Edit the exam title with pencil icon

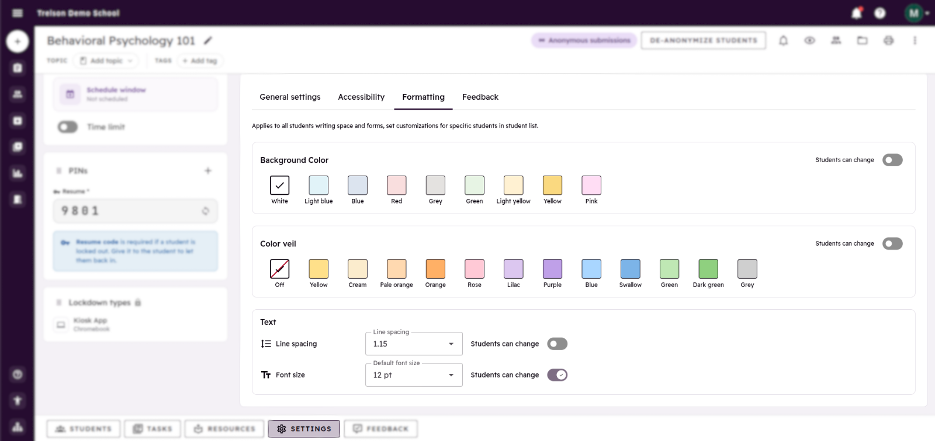click(208, 40)
